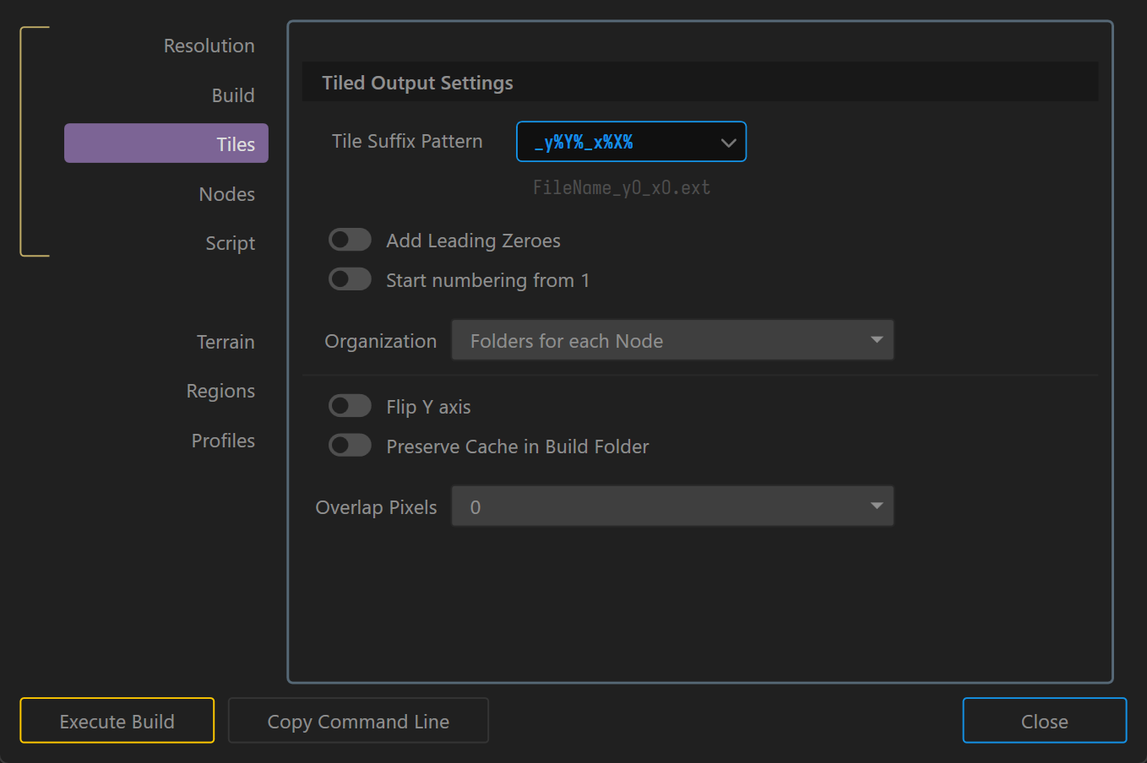Turn on Flip Y axis
1147x763 pixels.
click(x=350, y=406)
